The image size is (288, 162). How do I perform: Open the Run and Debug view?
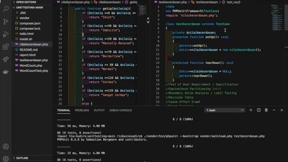6,34
